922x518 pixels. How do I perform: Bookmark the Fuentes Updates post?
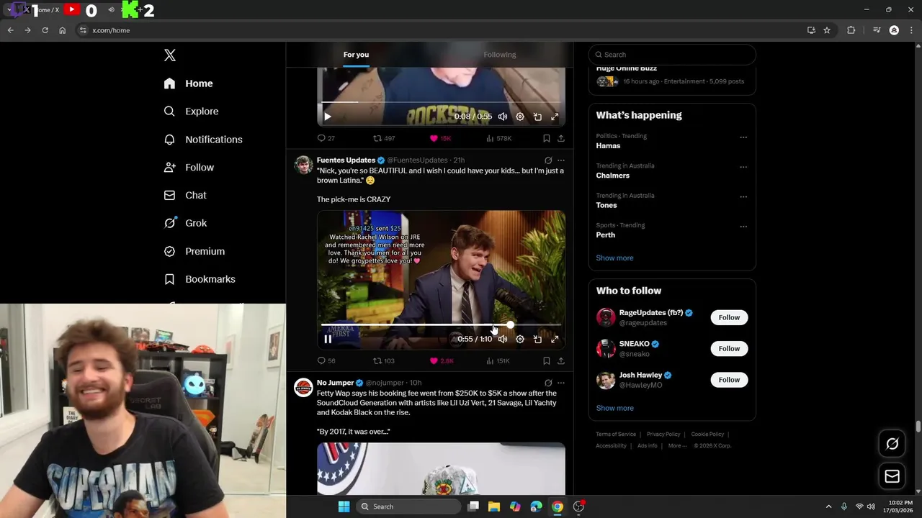547,361
